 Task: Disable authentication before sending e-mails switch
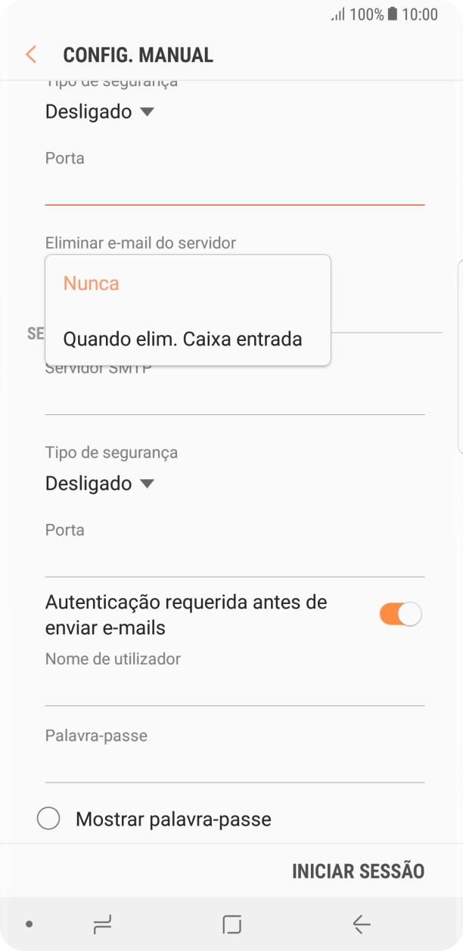click(x=399, y=613)
